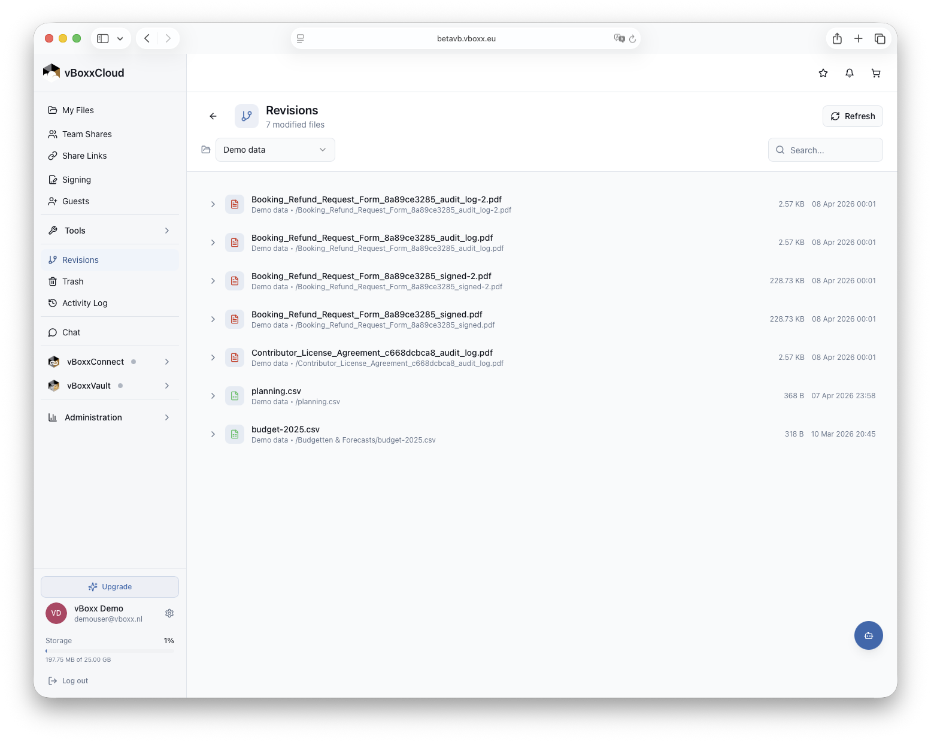This screenshot has width=931, height=742.
Task: Click demouser@vboxx.nl email text
Action: [x=108, y=619]
